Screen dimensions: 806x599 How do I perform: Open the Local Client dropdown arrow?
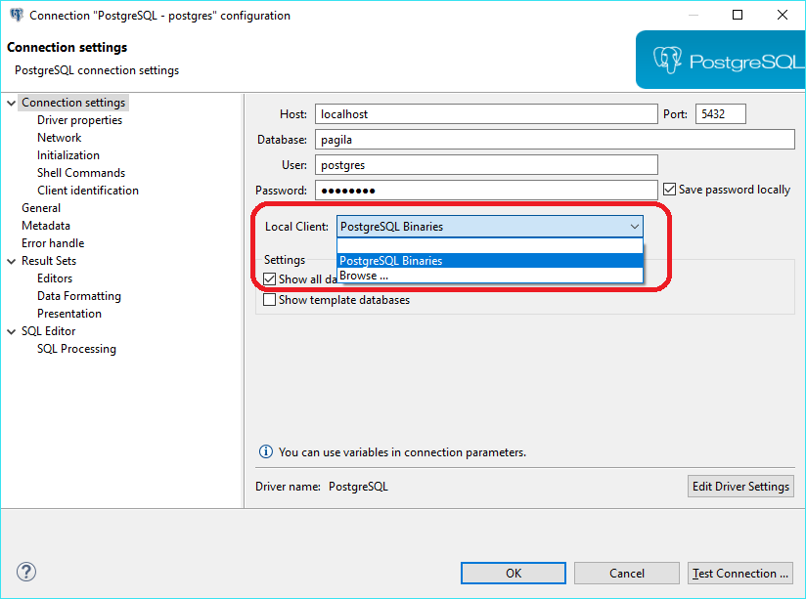pos(635,227)
